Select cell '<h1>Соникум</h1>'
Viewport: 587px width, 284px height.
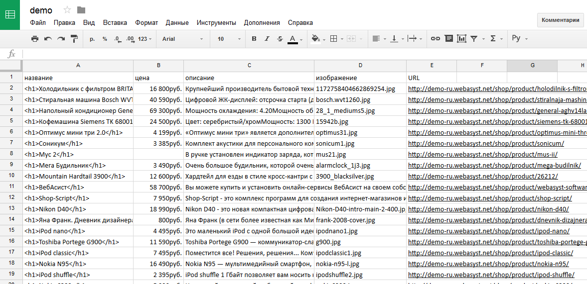[x=78, y=144]
